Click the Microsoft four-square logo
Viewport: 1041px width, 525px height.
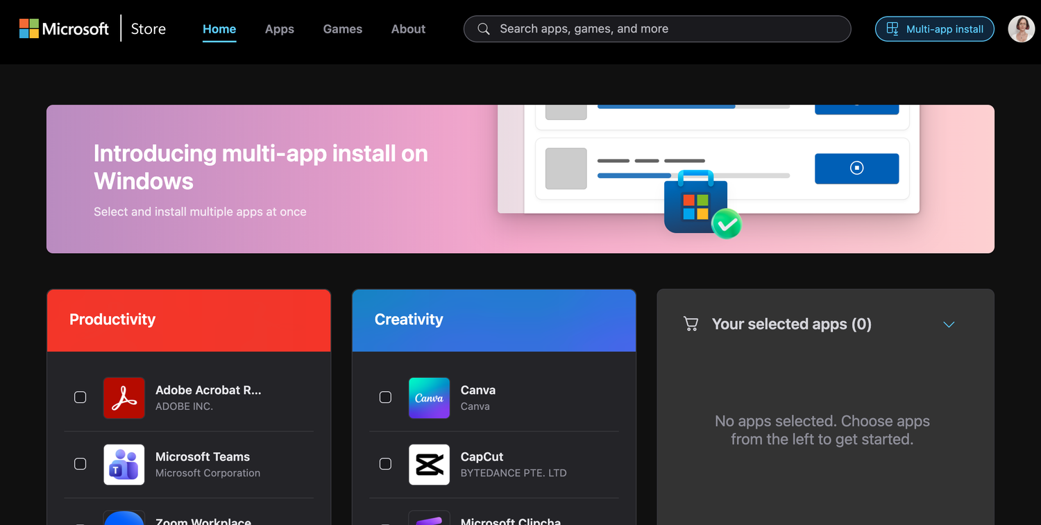pos(31,28)
